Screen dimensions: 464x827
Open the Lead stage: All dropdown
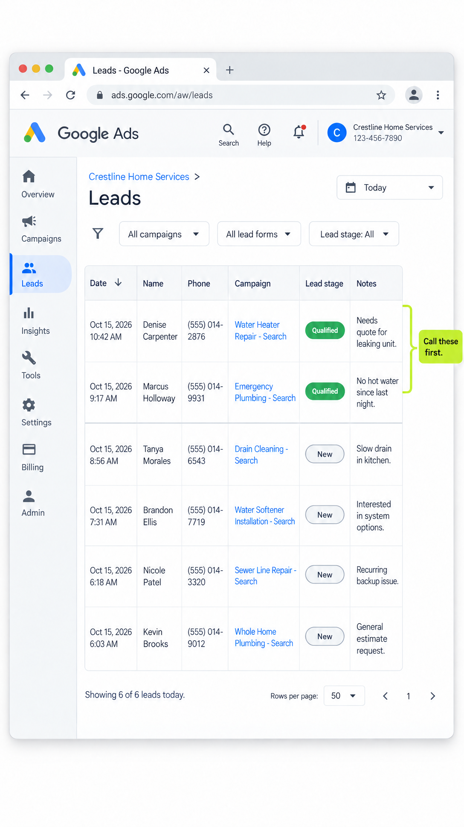[x=354, y=234]
